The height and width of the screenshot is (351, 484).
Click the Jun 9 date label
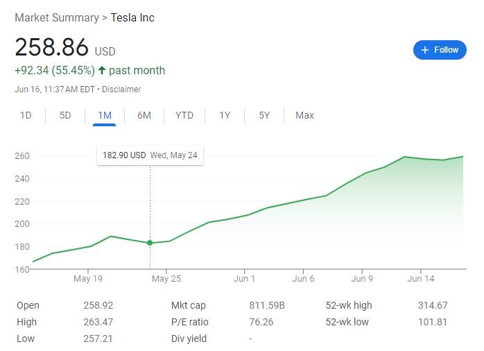click(x=361, y=279)
